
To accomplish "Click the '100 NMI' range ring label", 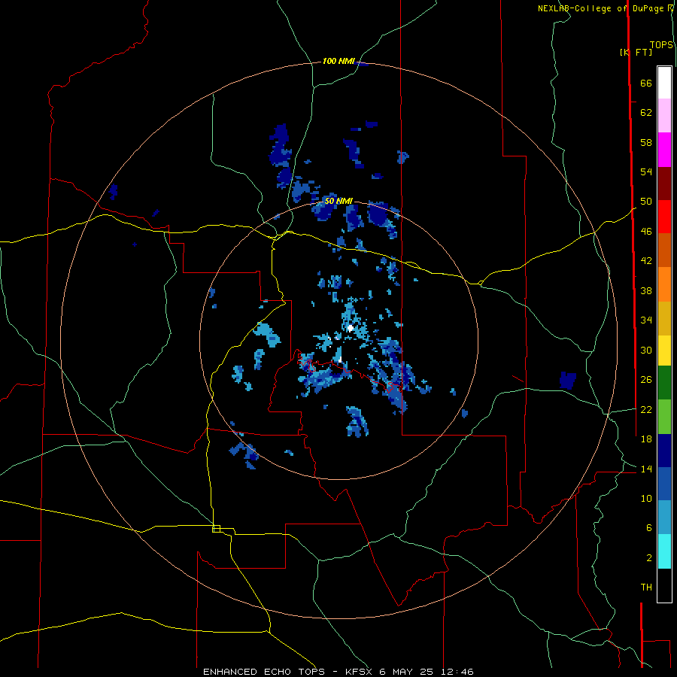I will coord(338,62).
